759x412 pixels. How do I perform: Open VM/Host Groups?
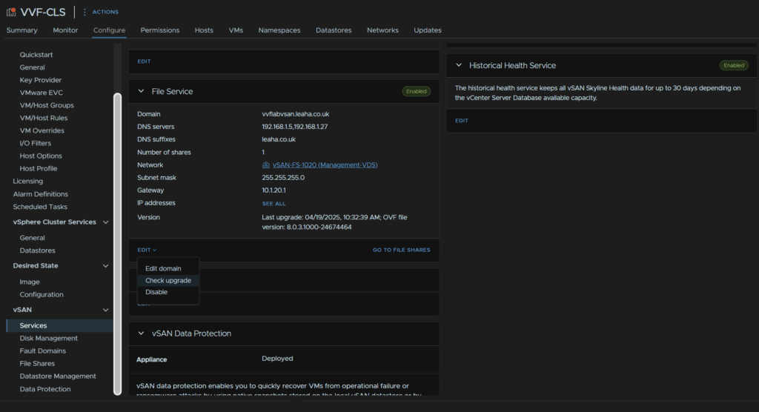[47, 105]
